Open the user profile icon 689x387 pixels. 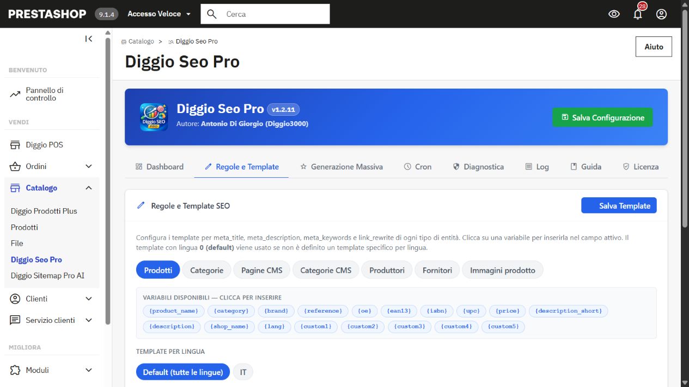point(661,14)
